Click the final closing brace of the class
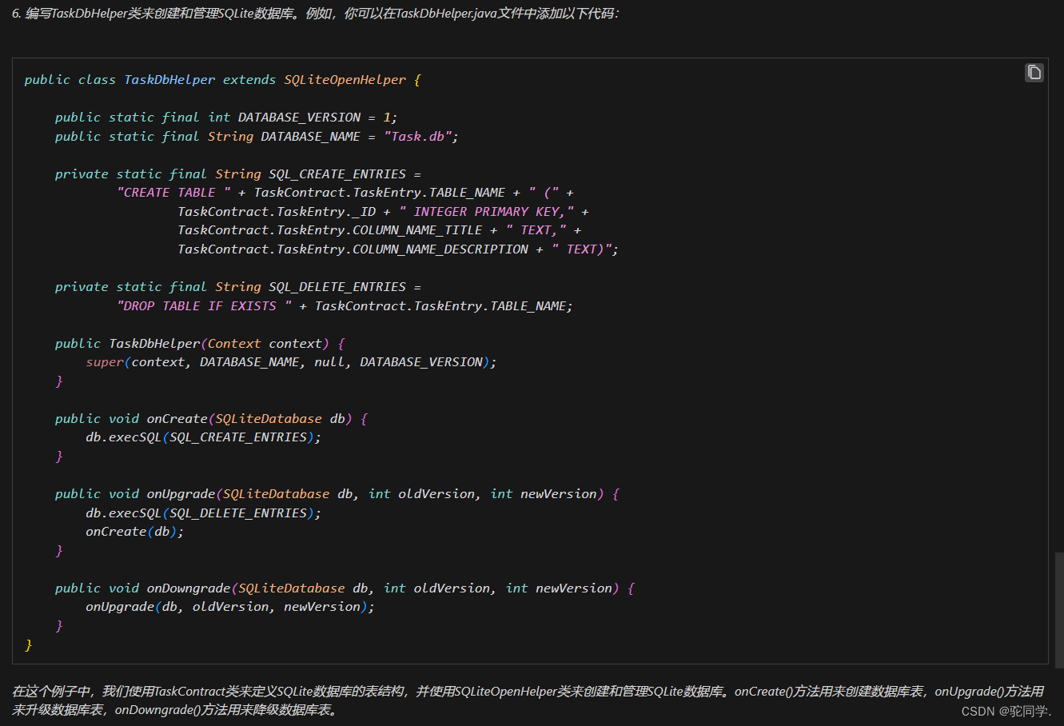 click(29, 644)
